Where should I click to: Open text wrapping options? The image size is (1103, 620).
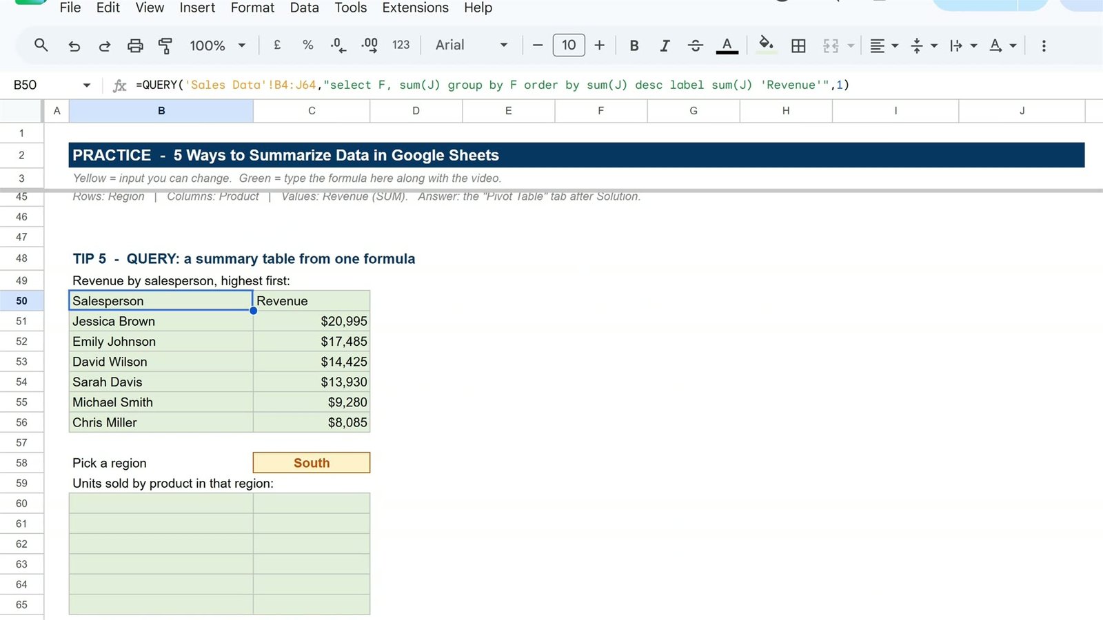(963, 45)
